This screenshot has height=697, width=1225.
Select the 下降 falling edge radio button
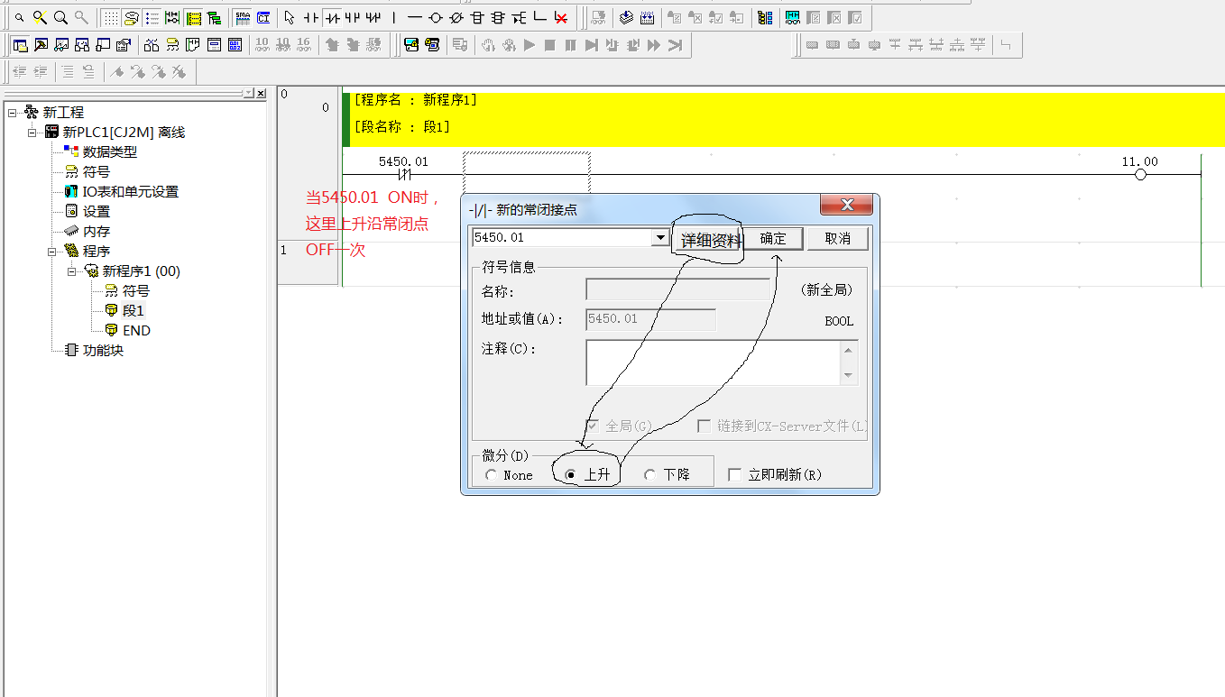650,475
